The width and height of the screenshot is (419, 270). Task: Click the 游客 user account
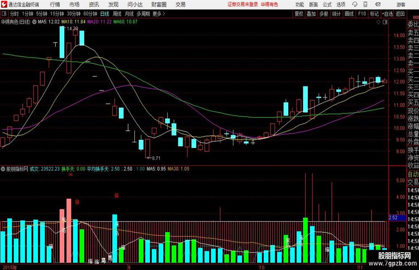pos(401,4)
